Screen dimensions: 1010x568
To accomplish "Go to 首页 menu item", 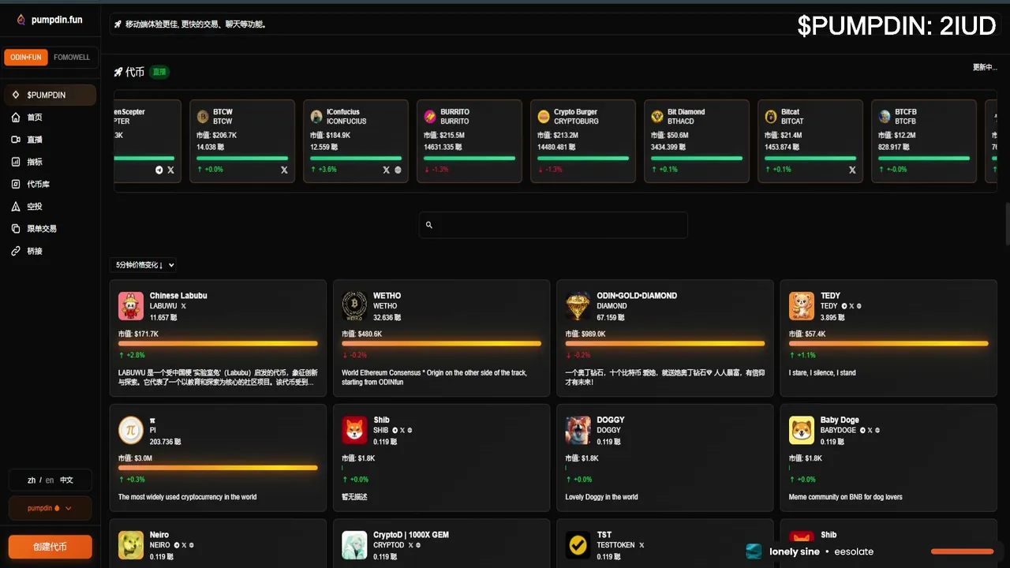I will (50, 118).
